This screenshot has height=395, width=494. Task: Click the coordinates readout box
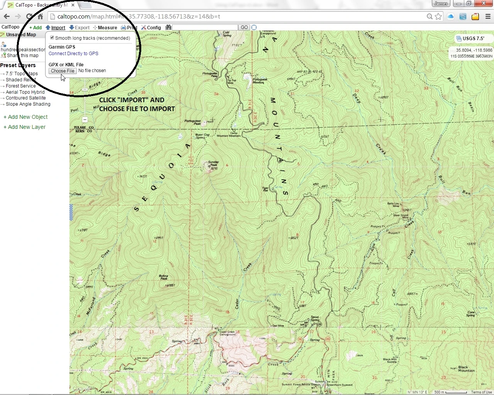[x=471, y=53]
